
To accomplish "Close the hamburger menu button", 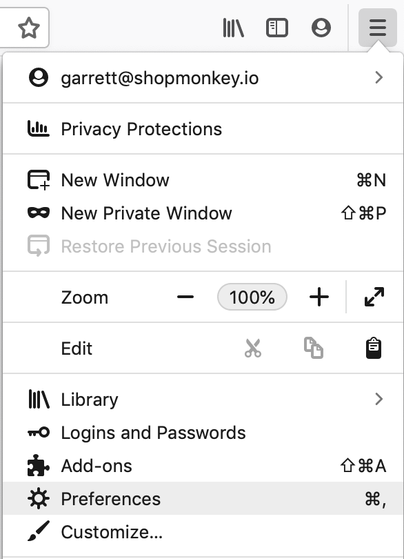I will coord(378,28).
